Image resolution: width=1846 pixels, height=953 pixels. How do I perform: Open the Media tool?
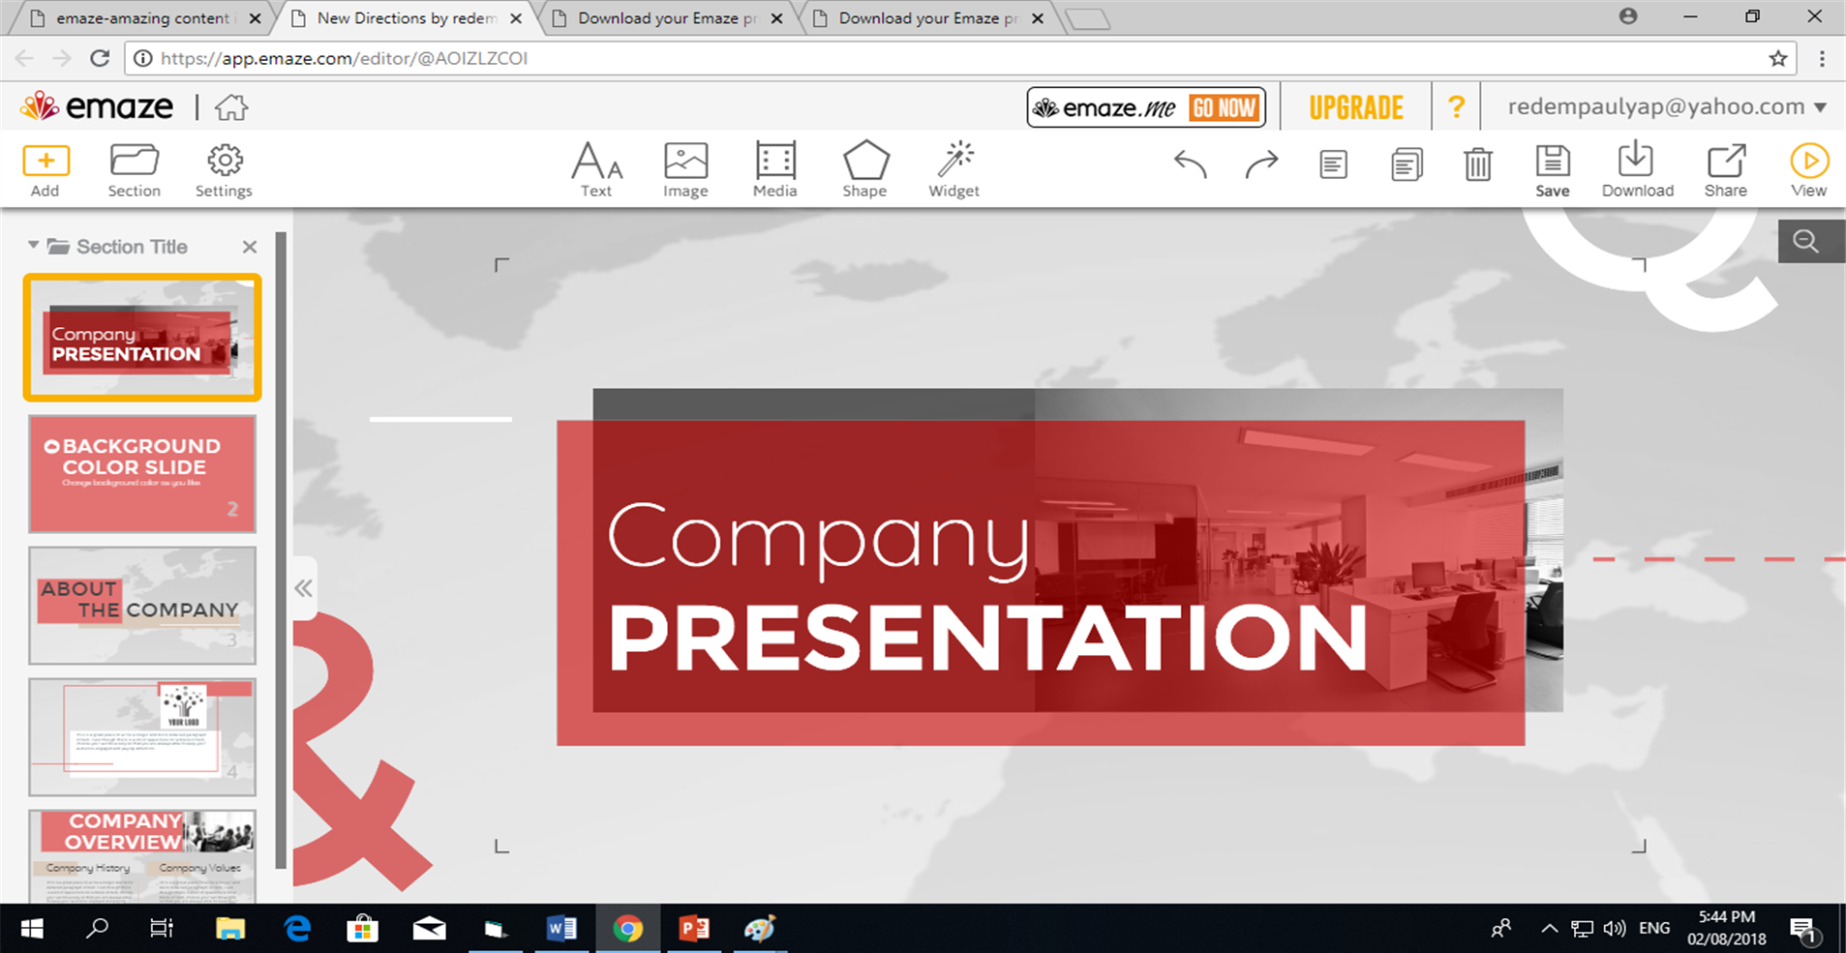point(775,170)
